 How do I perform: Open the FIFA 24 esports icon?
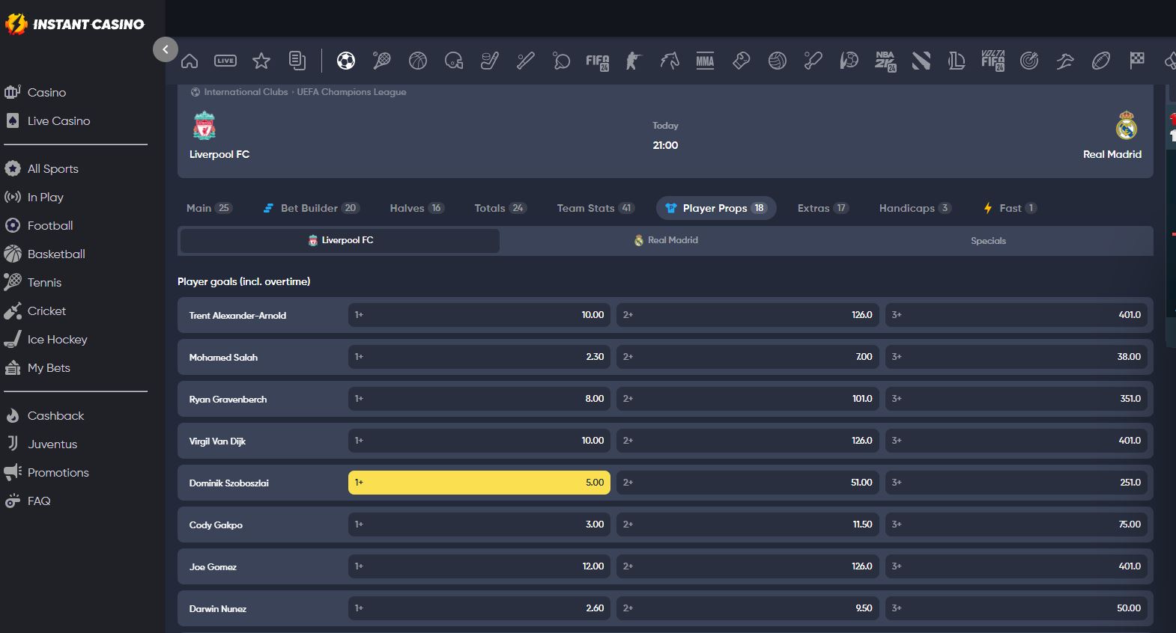(x=598, y=61)
